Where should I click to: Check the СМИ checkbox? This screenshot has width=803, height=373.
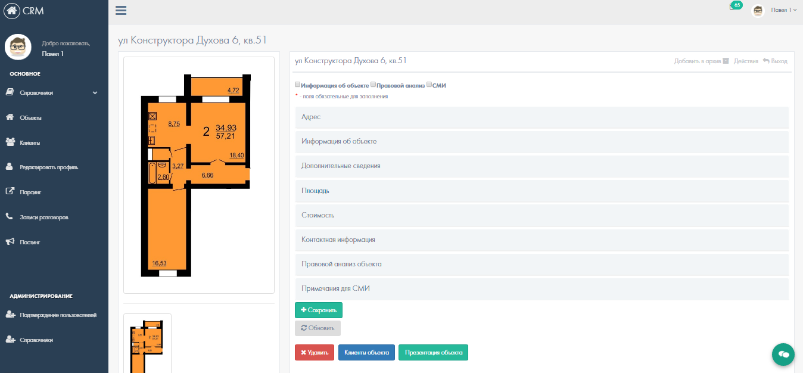(429, 85)
